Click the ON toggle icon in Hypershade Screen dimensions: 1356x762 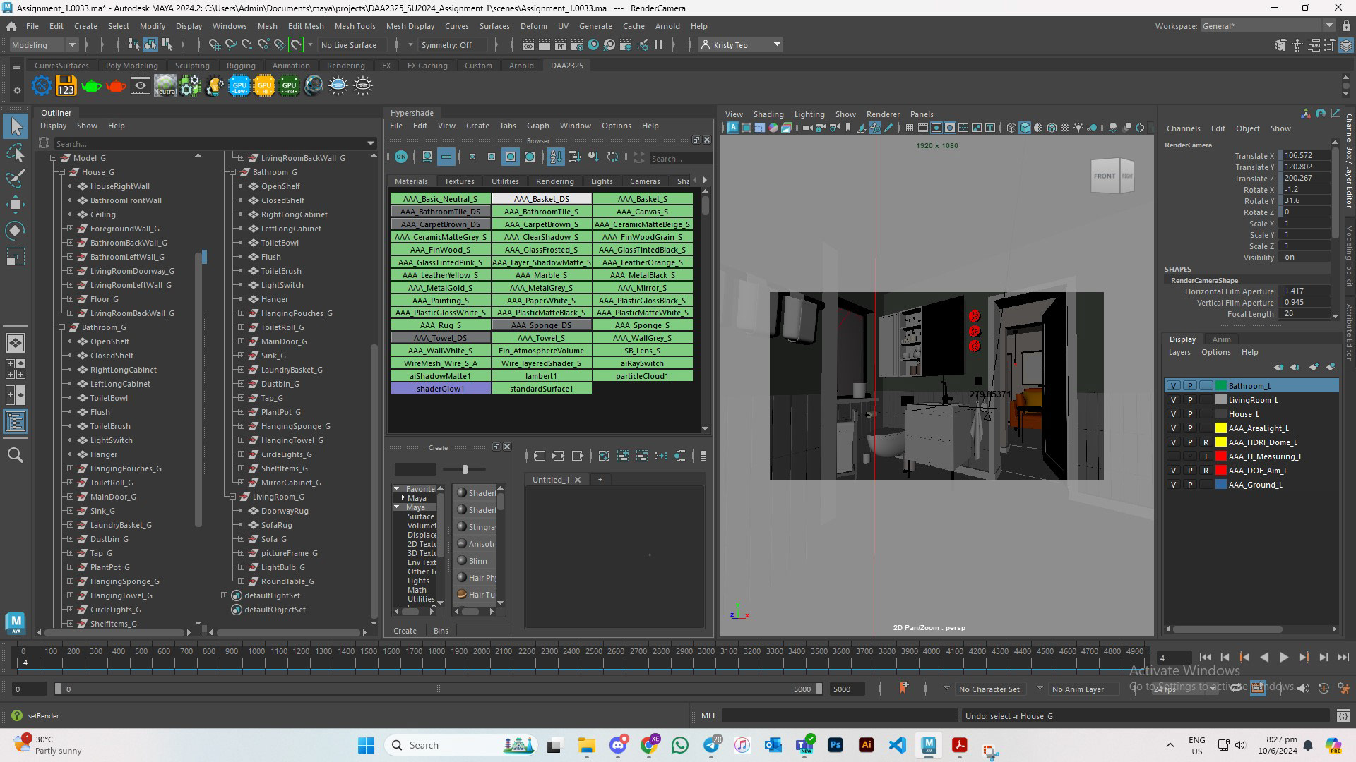tap(401, 157)
